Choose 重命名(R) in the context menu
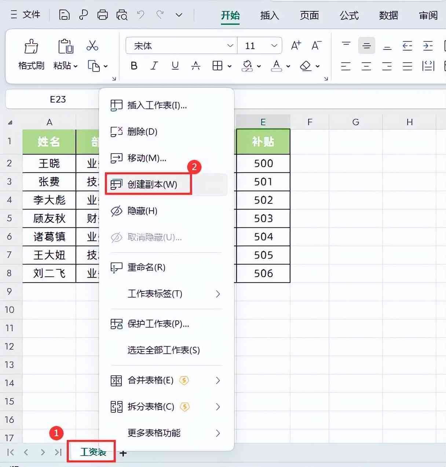The height and width of the screenshot is (467, 446). click(x=146, y=268)
